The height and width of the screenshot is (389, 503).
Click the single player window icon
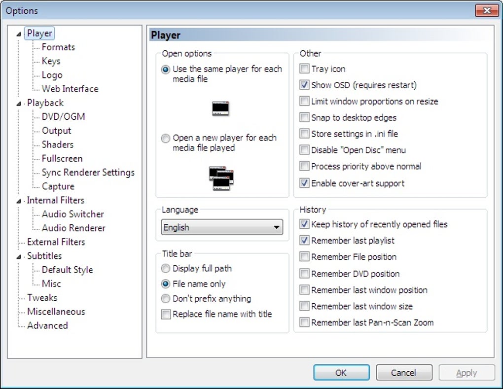point(220,108)
